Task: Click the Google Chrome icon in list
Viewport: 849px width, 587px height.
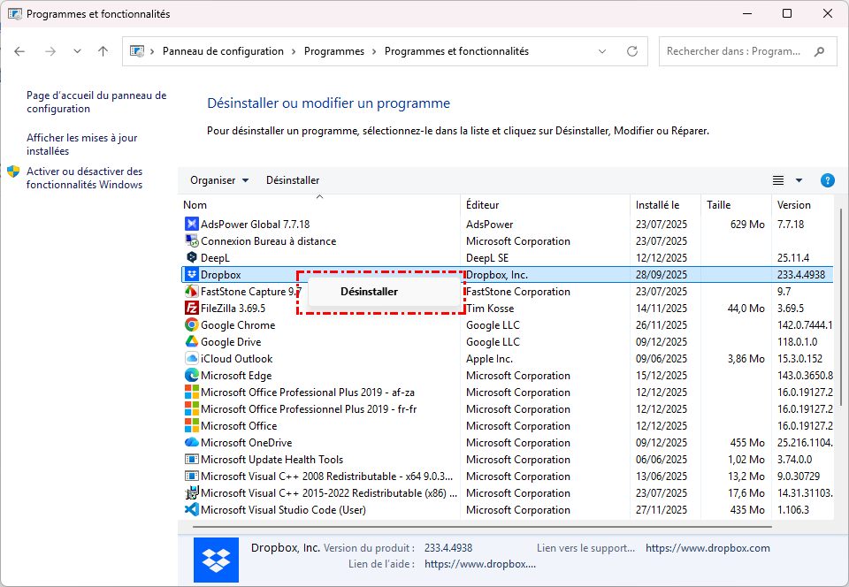Action: click(191, 325)
